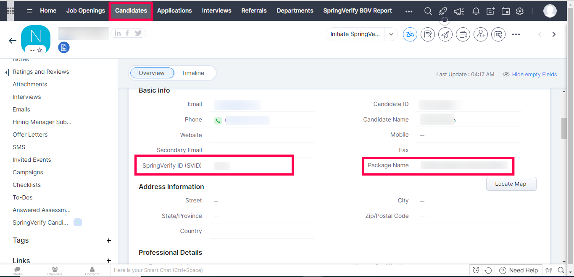This screenshot has height=277, width=574.
Task: Click the edit note icon
Action: (428, 34)
